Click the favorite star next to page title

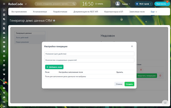pos(54,20)
